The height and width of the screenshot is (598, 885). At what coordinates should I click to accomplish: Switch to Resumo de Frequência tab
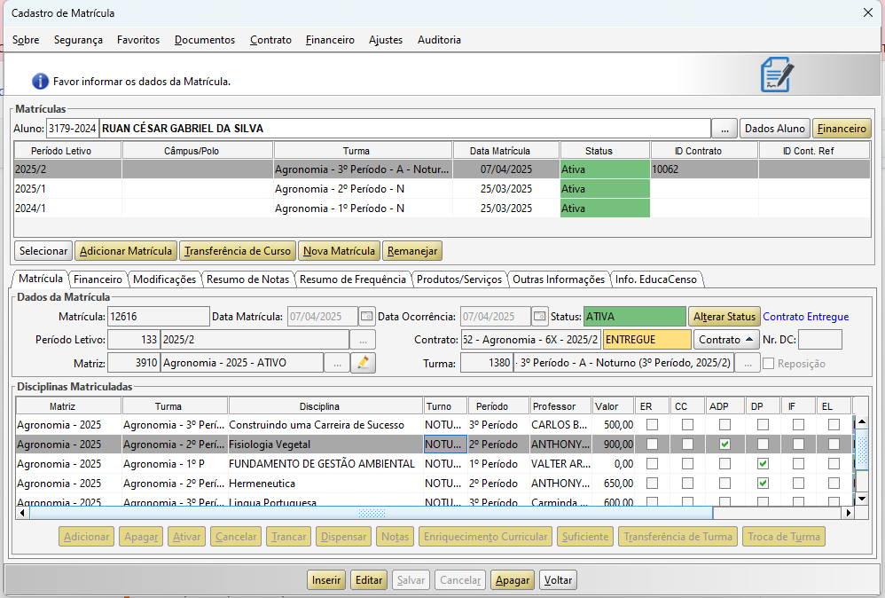tap(353, 279)
